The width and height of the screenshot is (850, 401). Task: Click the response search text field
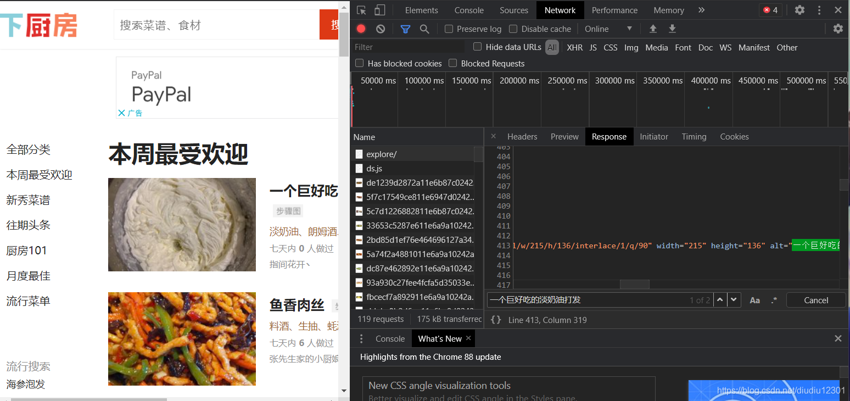588,300
